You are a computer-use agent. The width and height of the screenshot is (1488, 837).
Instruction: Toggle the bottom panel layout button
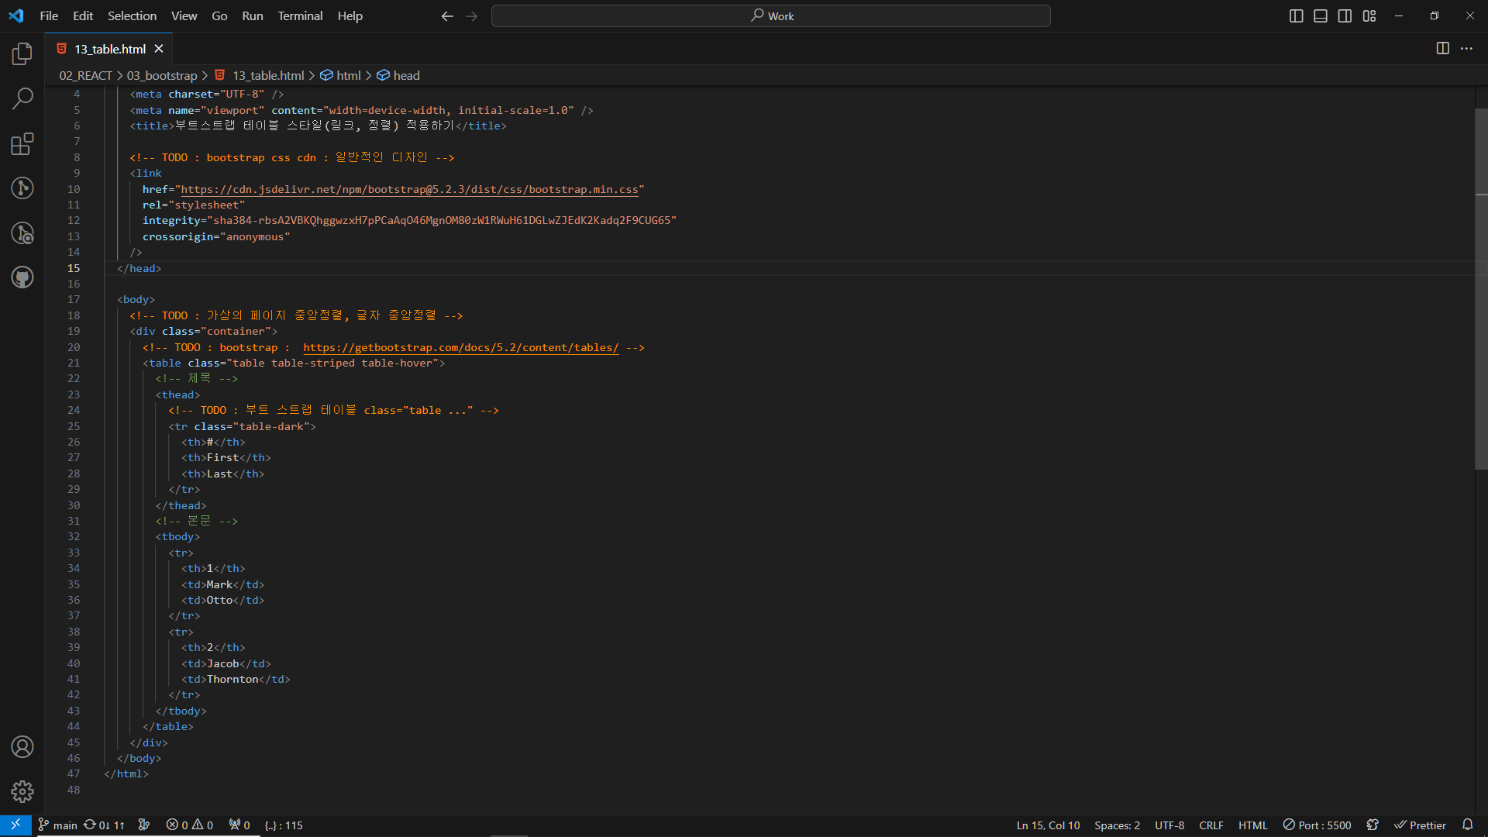[x=1321, y=15]
